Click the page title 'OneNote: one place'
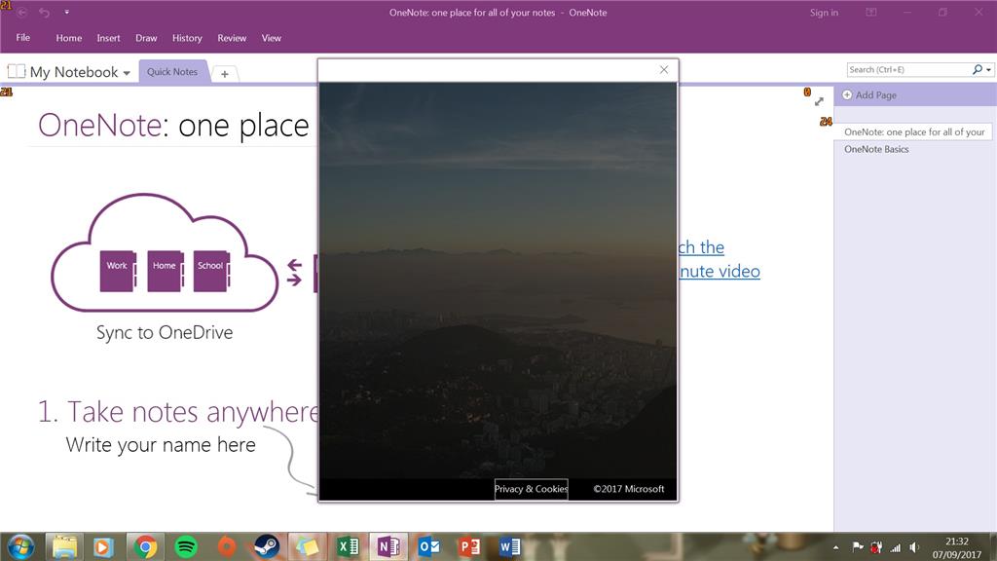Screen dimensions: 997x561 173,125
